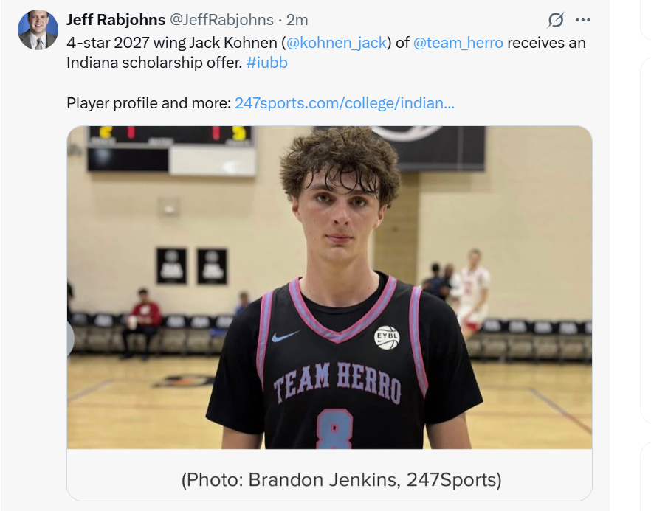Click the "Player profile and more:" text
Screen dimensions: 651x511
click(x=149, y=103)
